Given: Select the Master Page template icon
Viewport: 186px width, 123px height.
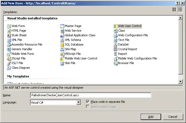Looking at the screenshot, I should click(x=62, y=26).
